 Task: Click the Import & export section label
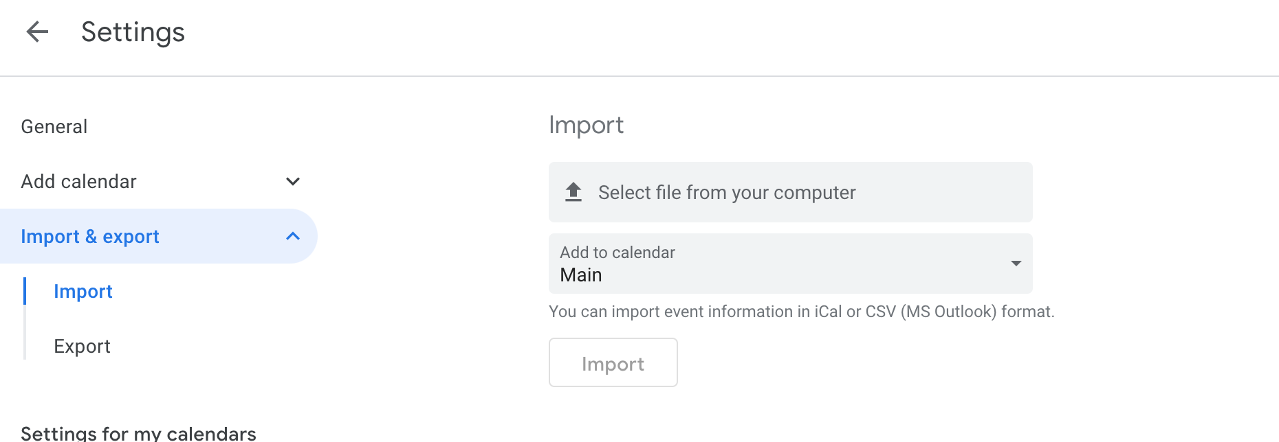pos(90,236)
